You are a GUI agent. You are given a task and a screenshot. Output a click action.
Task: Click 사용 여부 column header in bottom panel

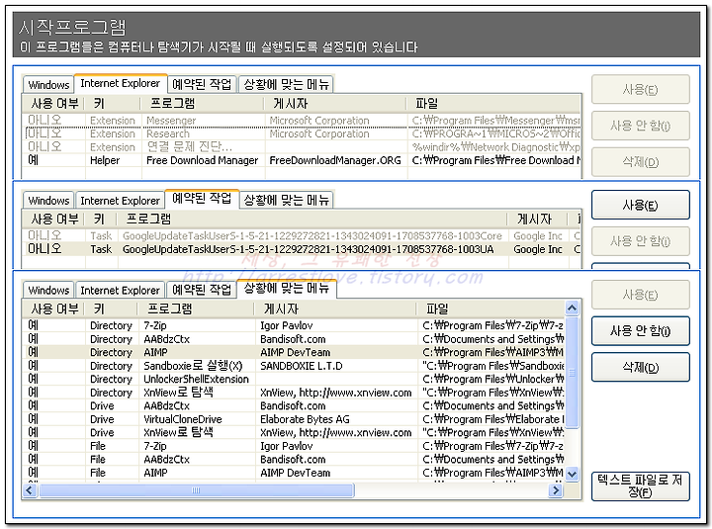point(54,309)
